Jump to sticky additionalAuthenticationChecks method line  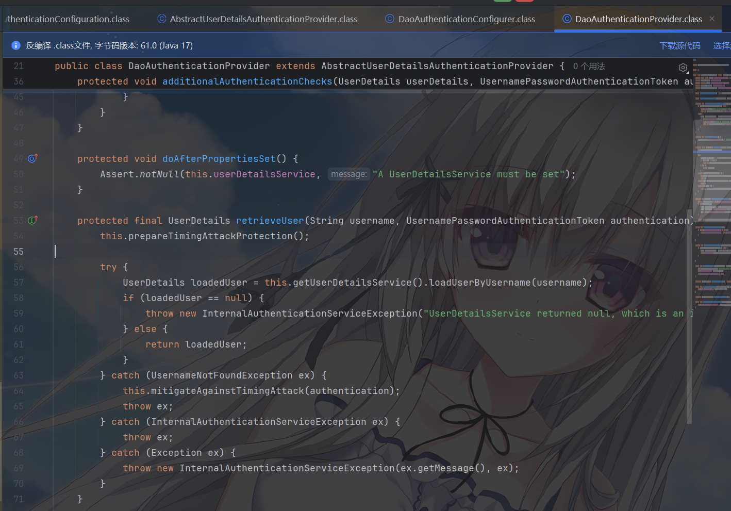(x=247, y=81)
